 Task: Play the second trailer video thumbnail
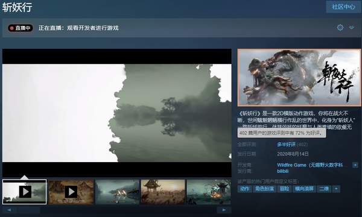click(x=71, y=192)
